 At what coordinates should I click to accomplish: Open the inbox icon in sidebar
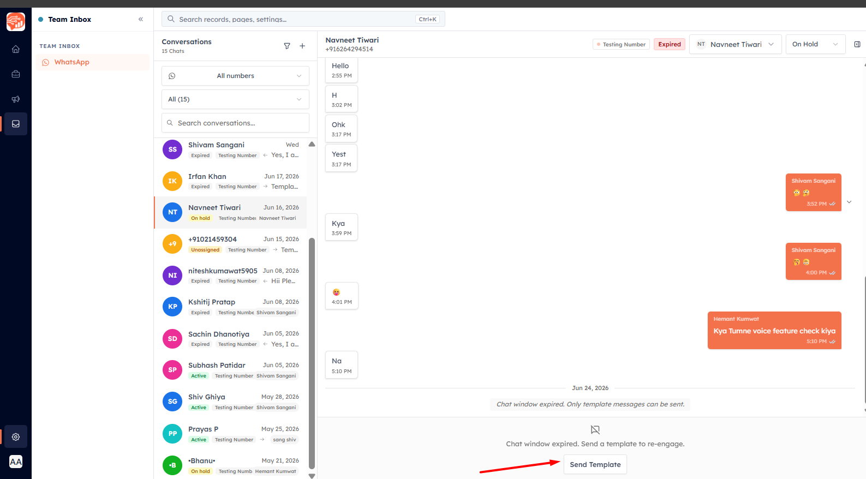point(16,124)
